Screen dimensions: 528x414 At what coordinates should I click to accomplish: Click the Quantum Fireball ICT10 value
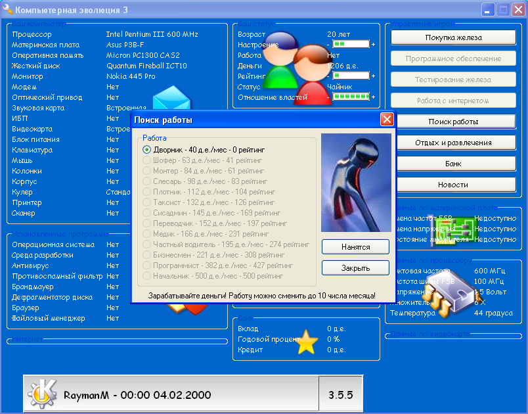point(146,66)
